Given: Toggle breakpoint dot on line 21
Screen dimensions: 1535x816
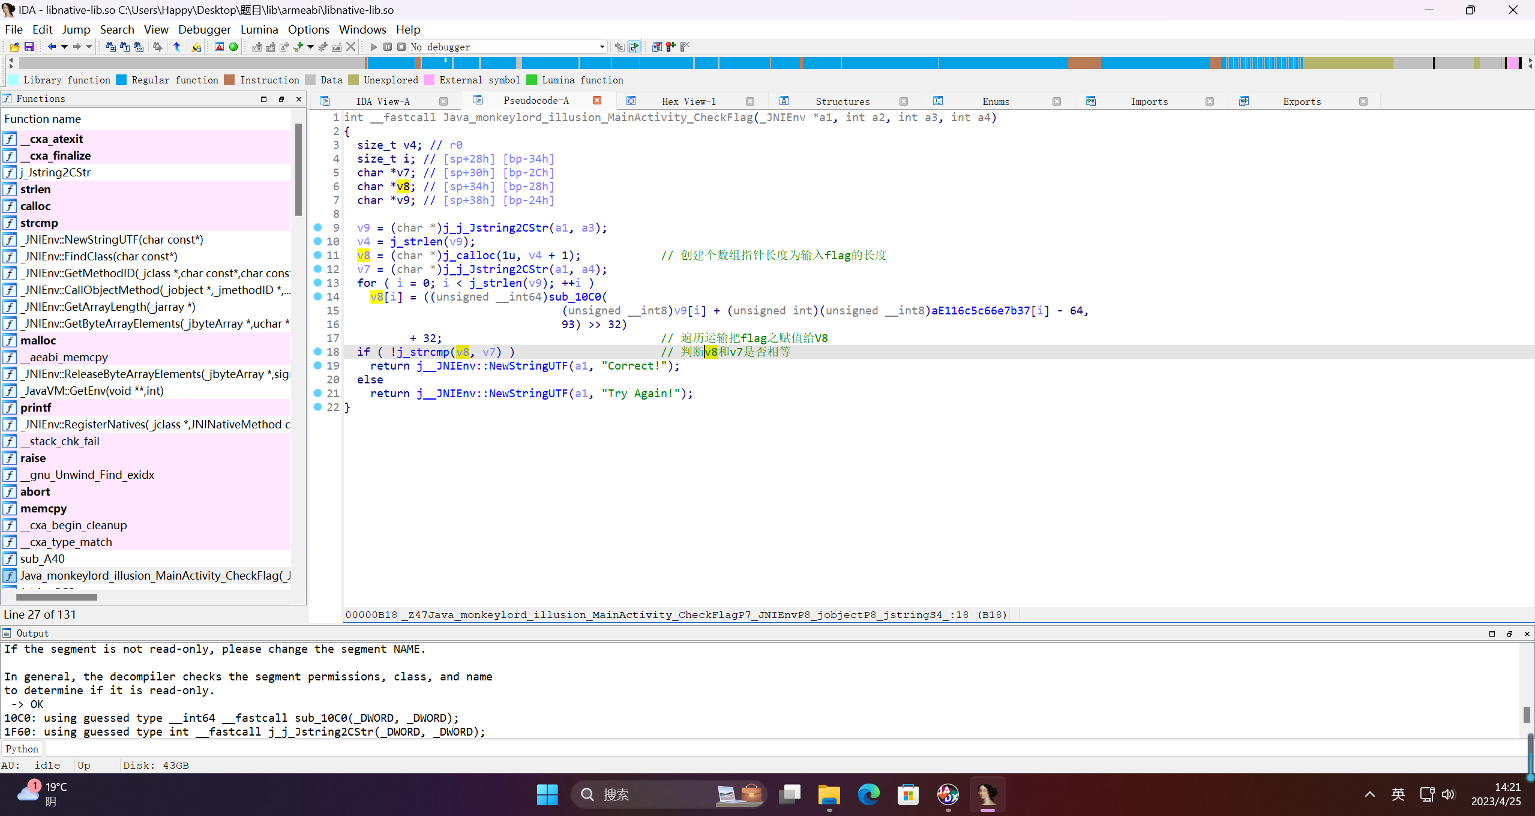Looking at the screenshot, I should pyautogui.click(x=317, y=393).
